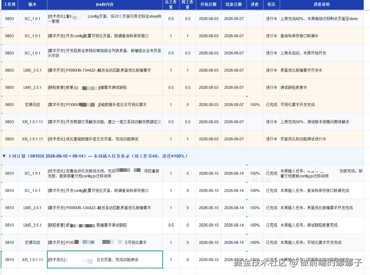
Task: Click 开始日期 '2026-08-10' in the 0810 宏源风控 row
Action: (209, 242)
